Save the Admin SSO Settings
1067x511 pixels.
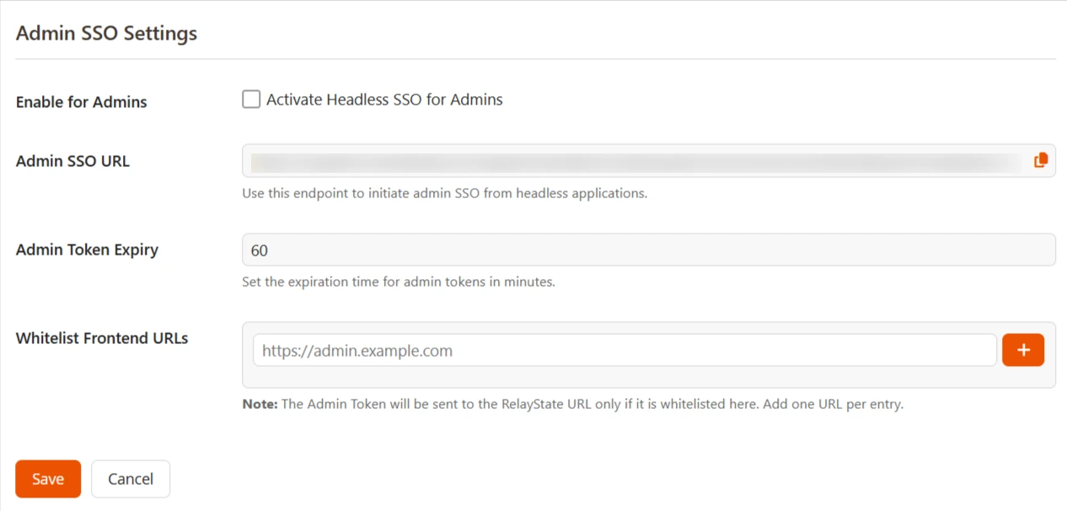coord(47,478)
